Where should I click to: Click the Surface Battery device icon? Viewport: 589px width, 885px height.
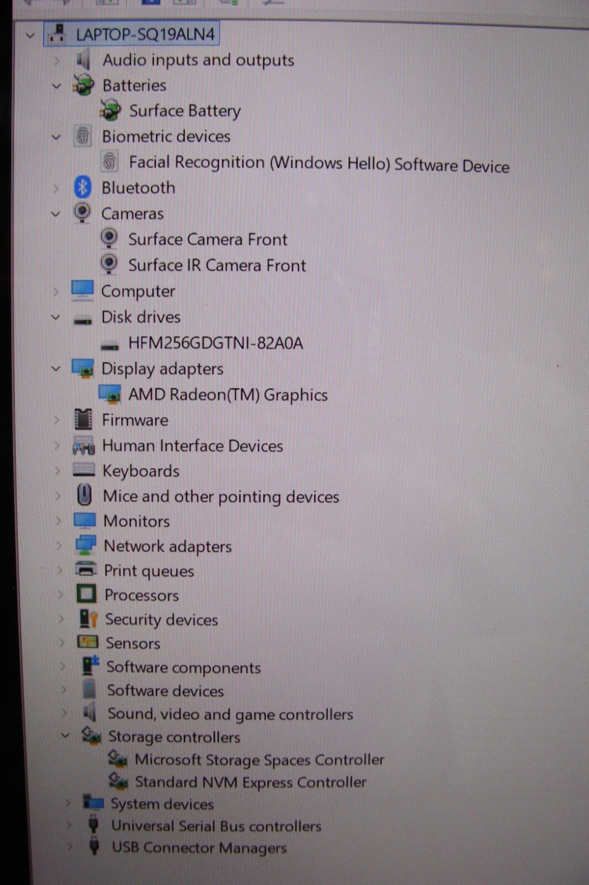click(110, 110)
